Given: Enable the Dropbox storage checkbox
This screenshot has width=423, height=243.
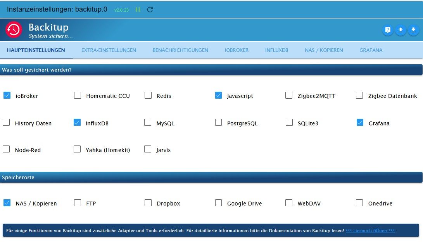Looking at the screenshot, I should (x=148, y=203).
